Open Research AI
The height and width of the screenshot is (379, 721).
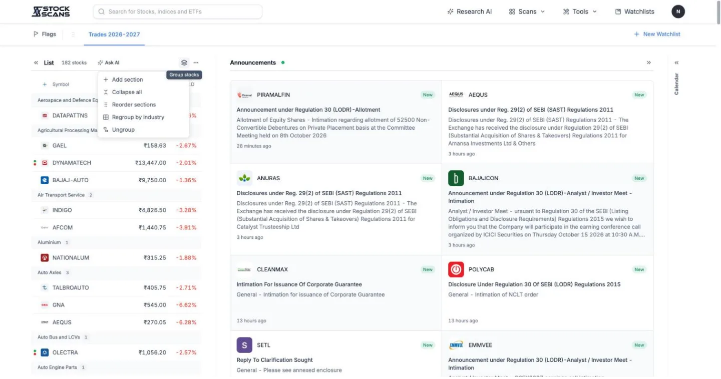tap(470, 12)
